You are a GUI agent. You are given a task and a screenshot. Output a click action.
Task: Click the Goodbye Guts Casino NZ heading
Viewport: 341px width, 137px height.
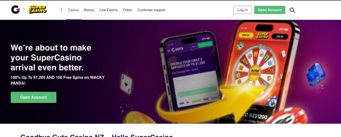[x=97, y=135]
